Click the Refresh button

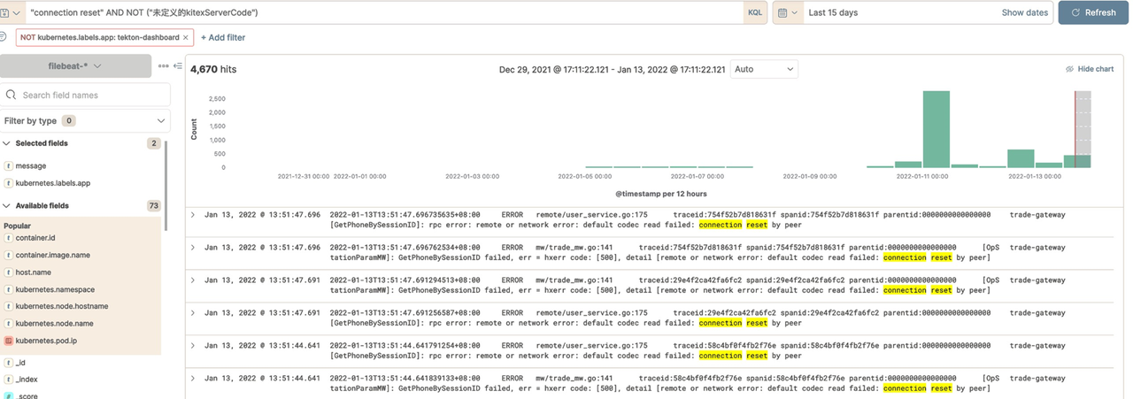point(1093,12)
